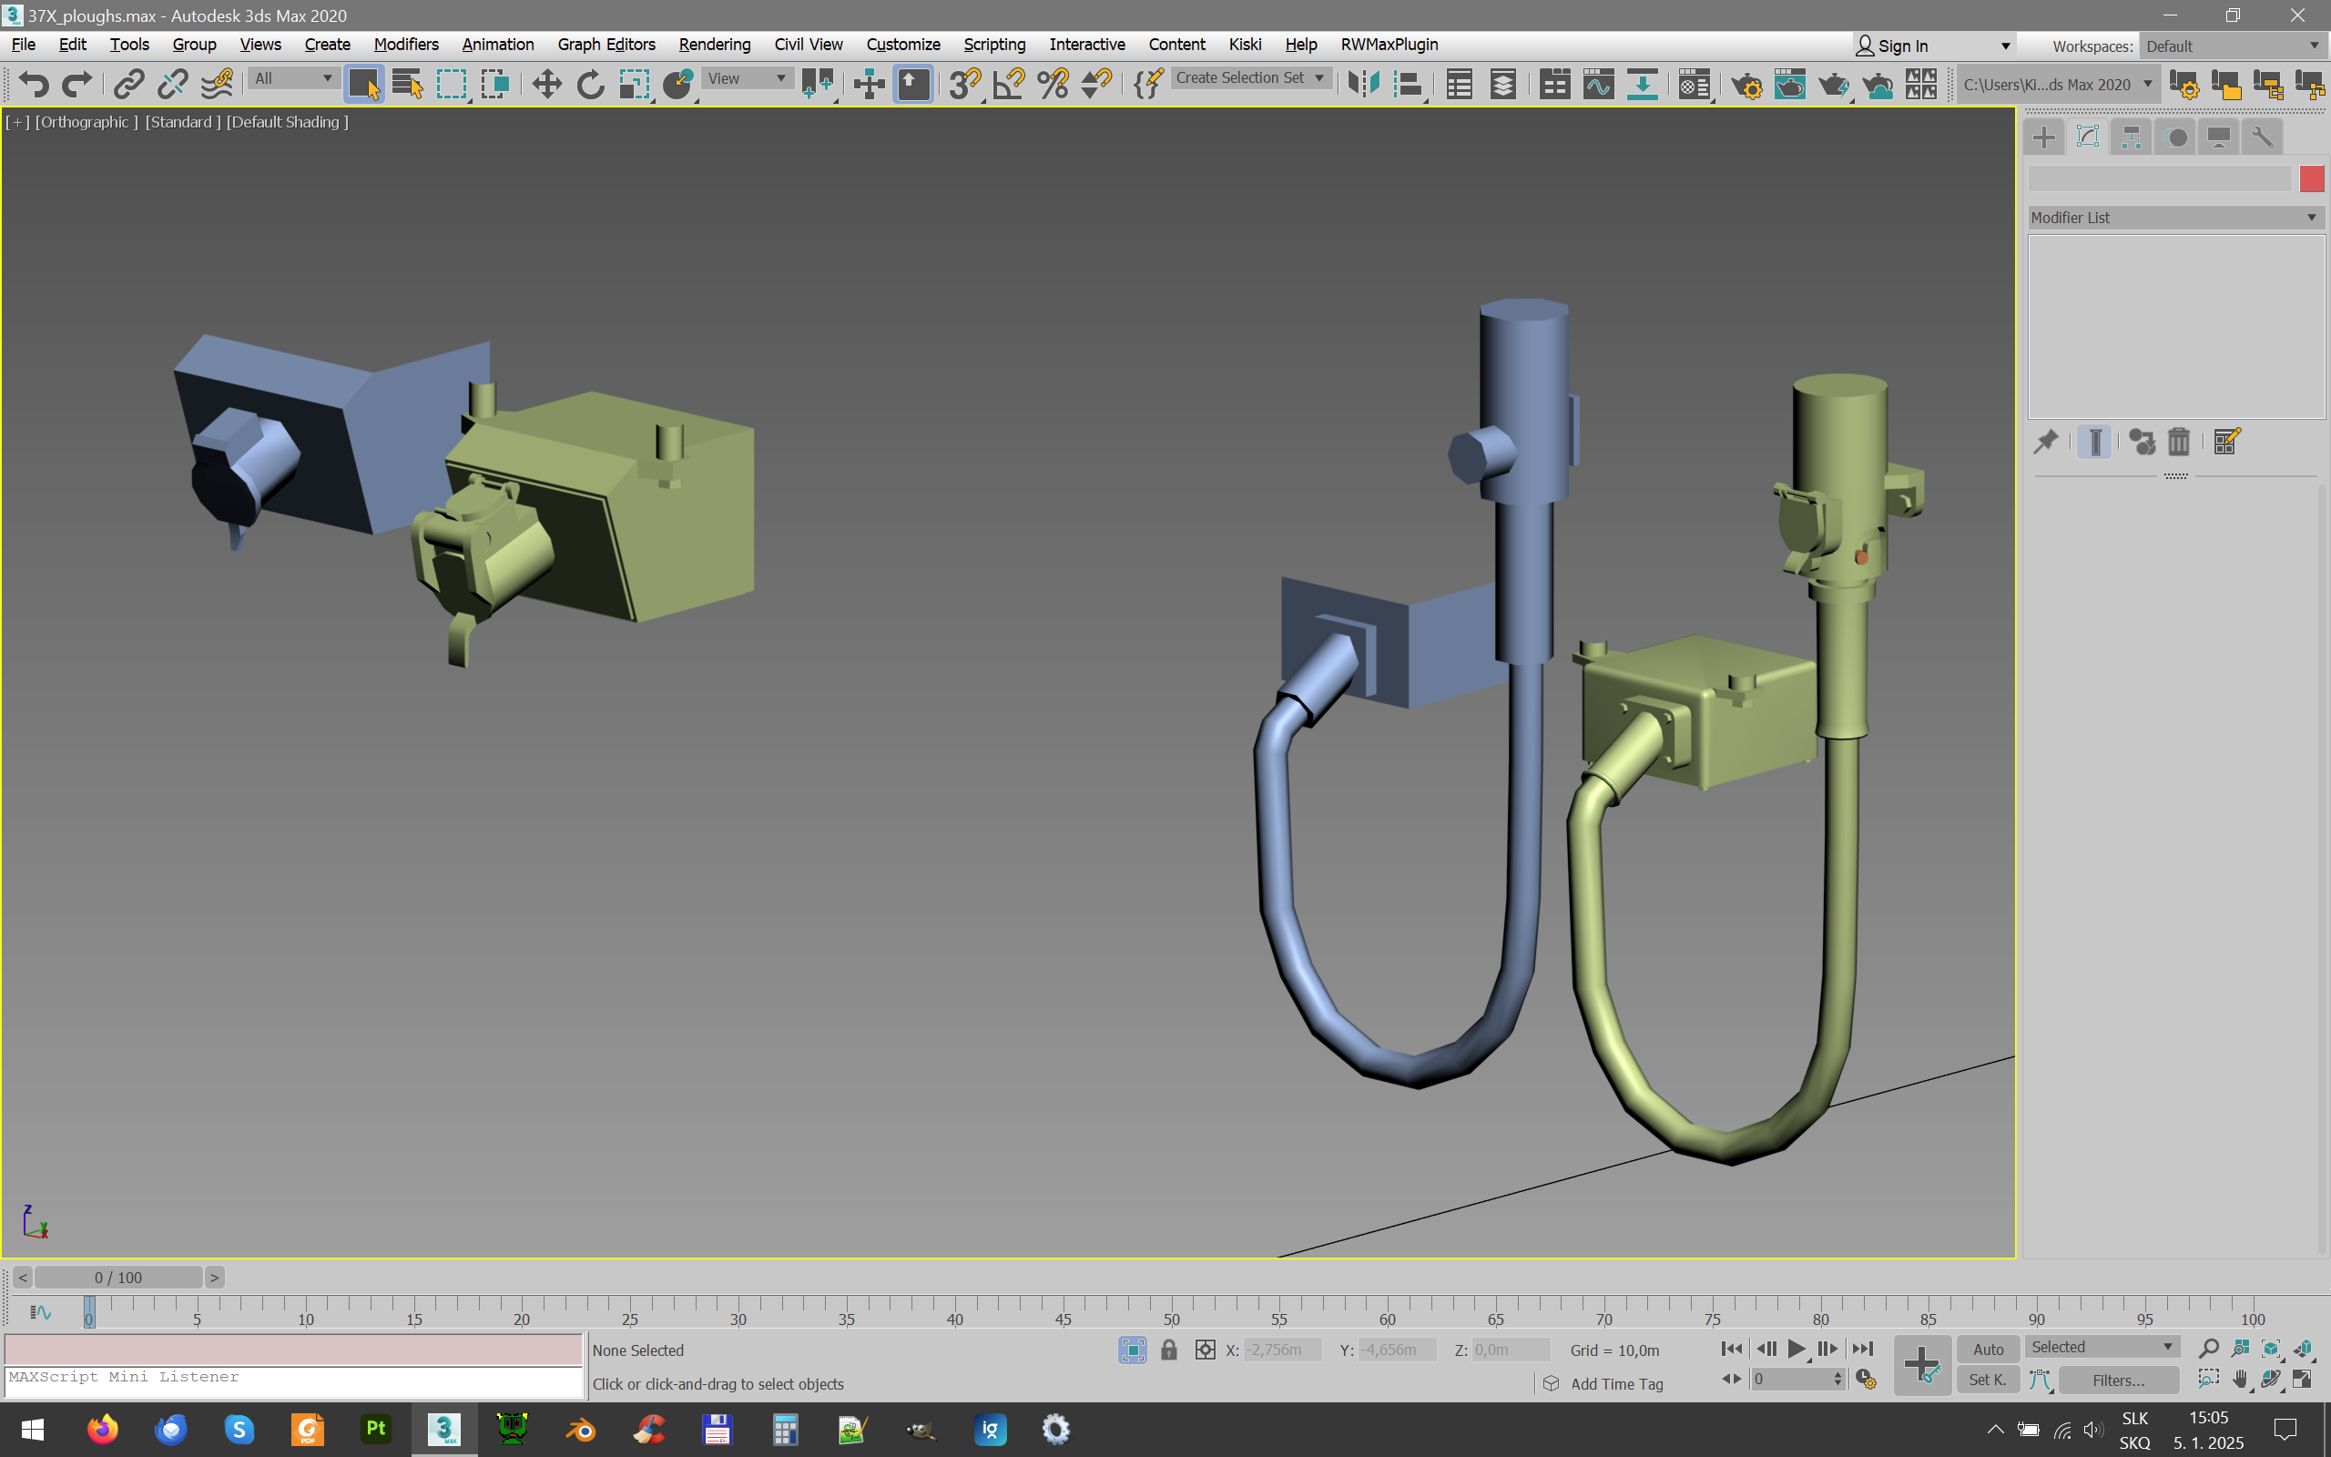The width and height of the screenshot is (2331, 1457).
Task: Open Curve Editor from toolbar
Action: click(1598, 85)
